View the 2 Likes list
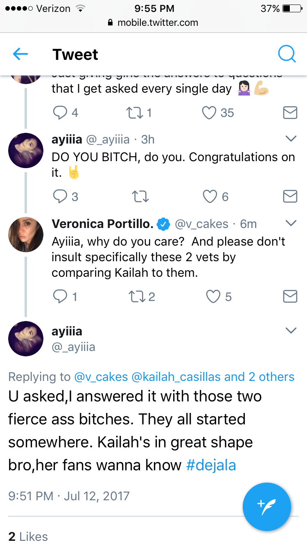 pyautogui.click(x=28, y=537)
